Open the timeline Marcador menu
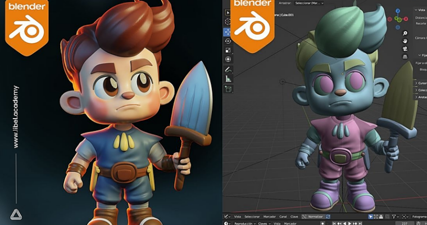The width and height of the screenshot is (427, 225). point(290,223)
